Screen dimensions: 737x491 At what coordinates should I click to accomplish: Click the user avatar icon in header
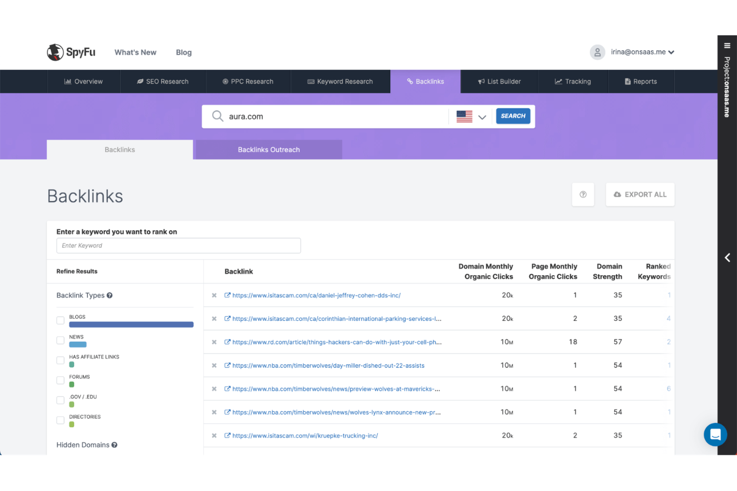pyautogui.click(x=597, y=52)
